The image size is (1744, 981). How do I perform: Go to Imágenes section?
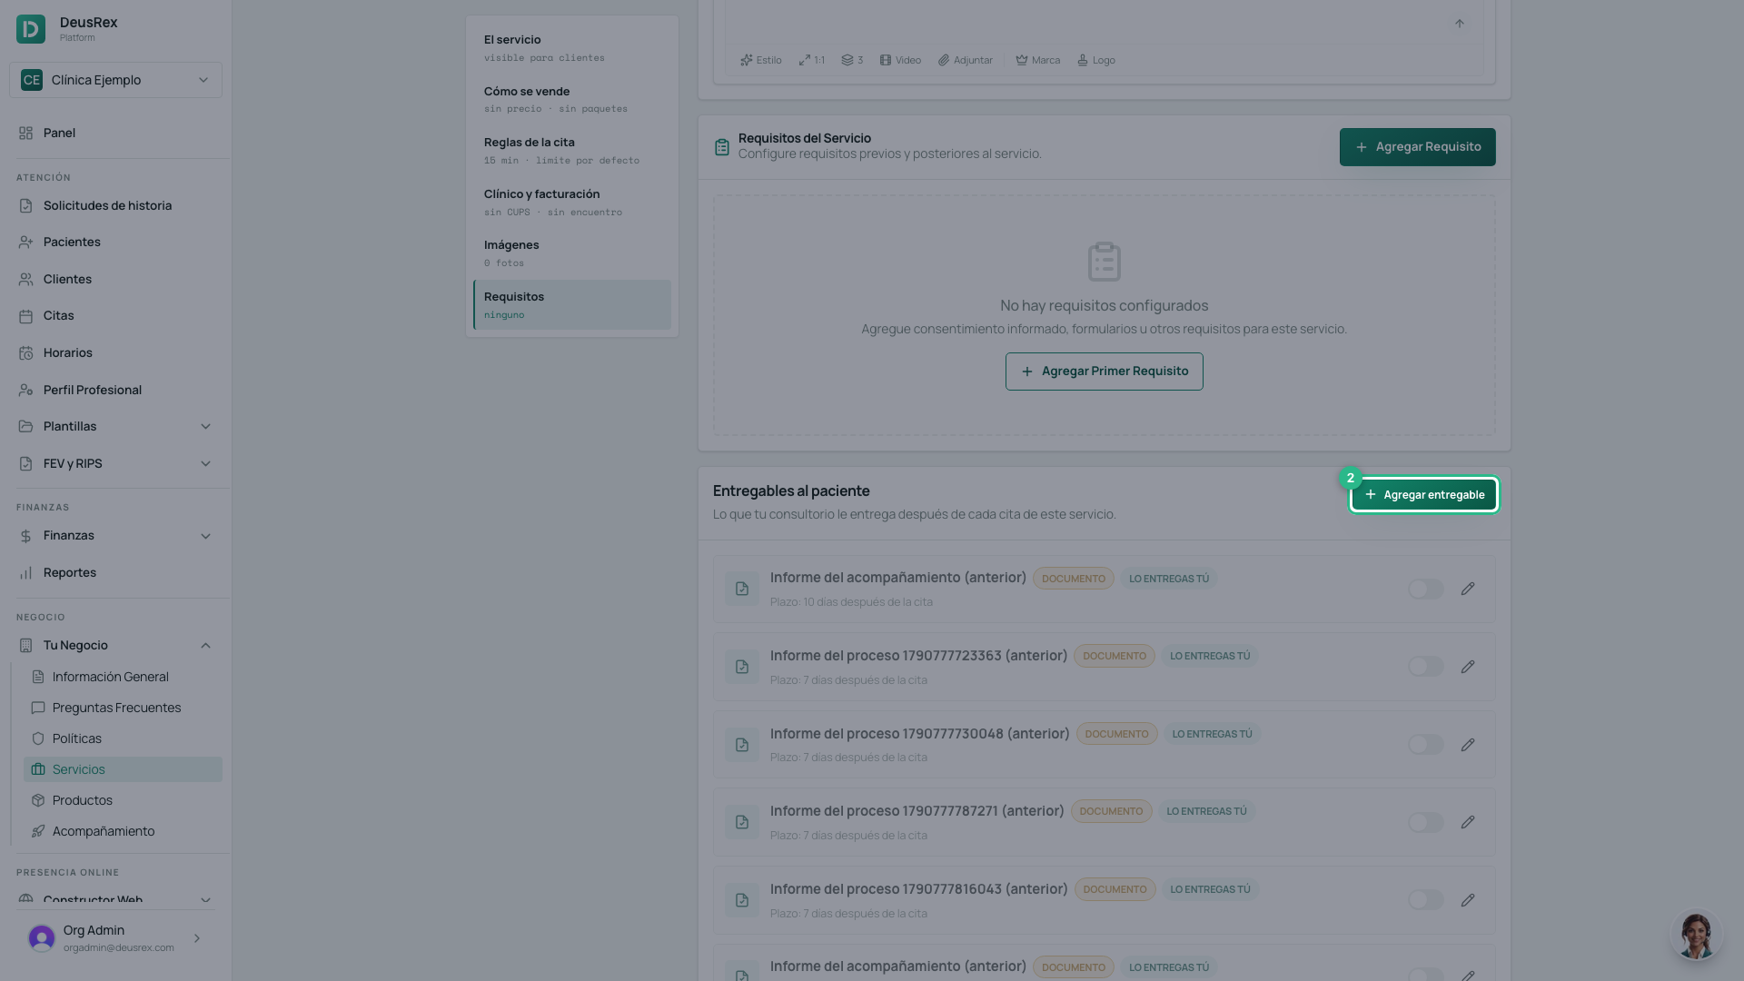[x=572, y=253]
